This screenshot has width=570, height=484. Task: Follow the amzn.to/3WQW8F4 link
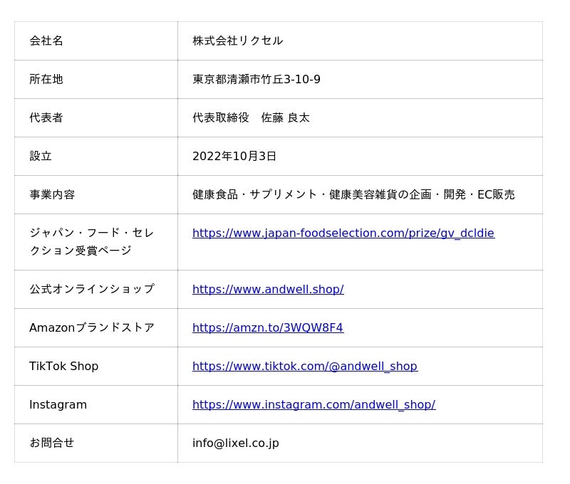(x=268, y=328)
